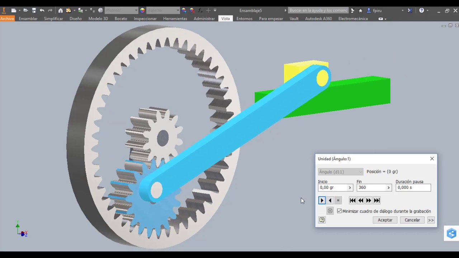Play the drive animation forward
Viewport: 459px width, 258px height.
tap(322, 200)
